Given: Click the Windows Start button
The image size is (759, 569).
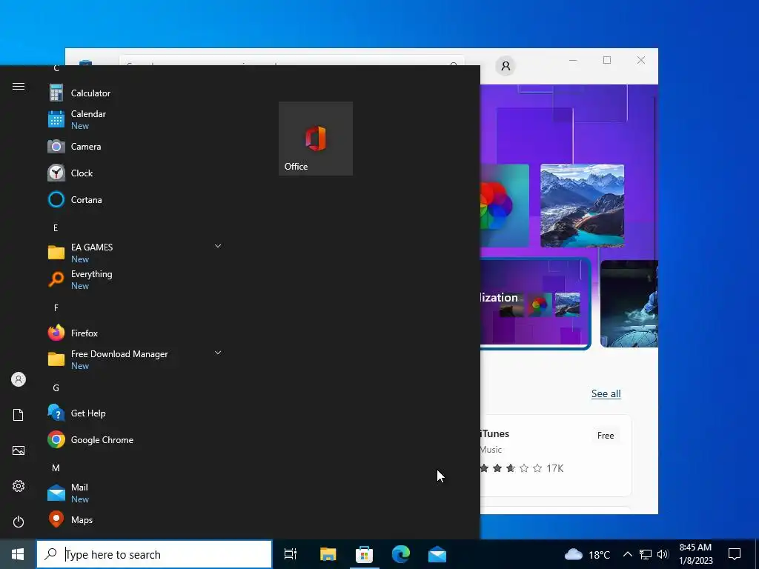Looking at the screenshot, I should click(18, 554).
